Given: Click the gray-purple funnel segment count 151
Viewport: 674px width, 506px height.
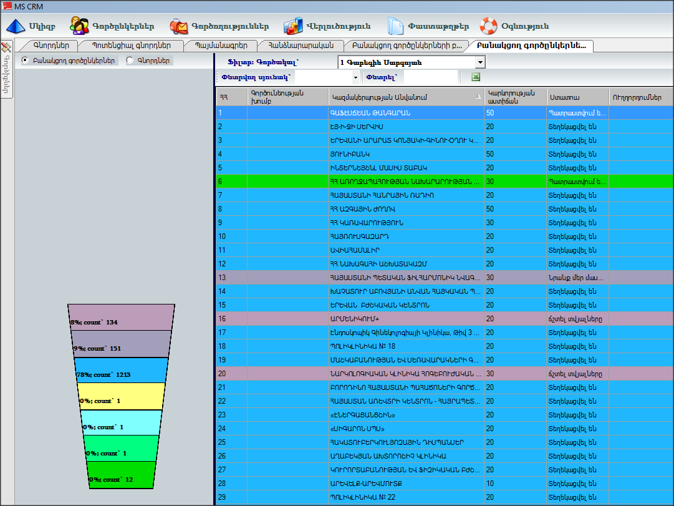Looking at the screenshot, I should (x=121, y=344).
